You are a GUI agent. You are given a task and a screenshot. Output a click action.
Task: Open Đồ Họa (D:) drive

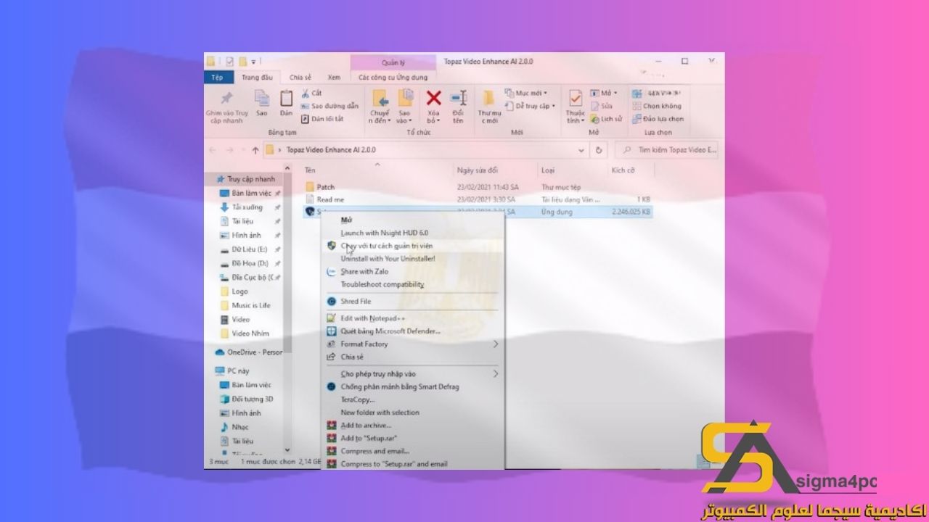coord(250,263)
